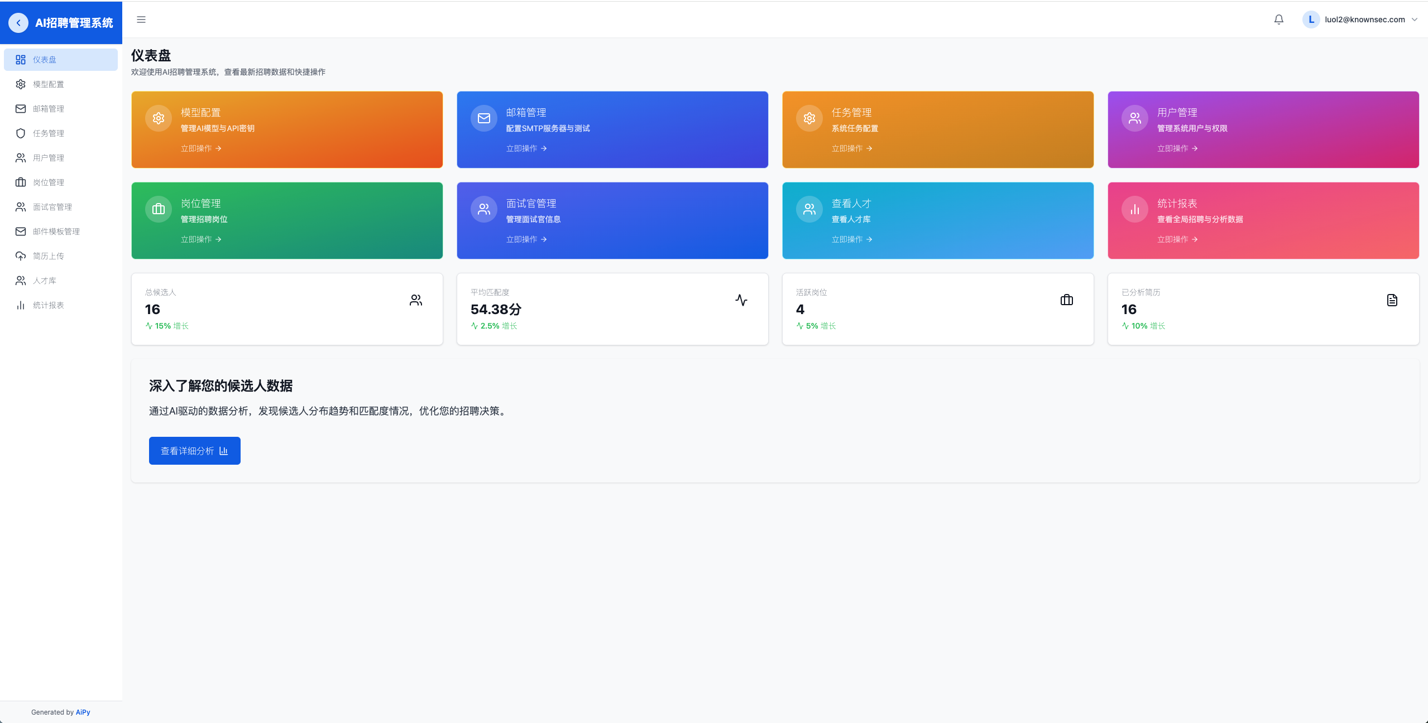Open 邮件模板管理 sidebar item
This screenshot has height=723, width=1428.
56,232
